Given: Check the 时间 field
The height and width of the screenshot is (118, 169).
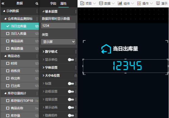Looking at the screenshot, I should 8,63.
